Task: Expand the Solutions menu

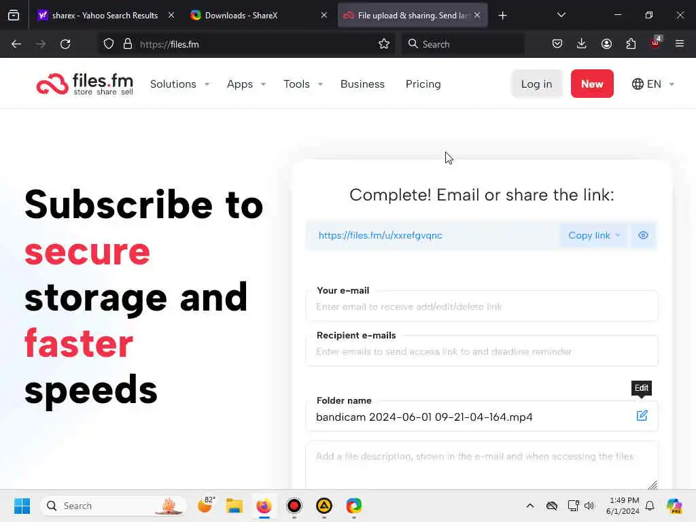Action: (x=179, y=84)
